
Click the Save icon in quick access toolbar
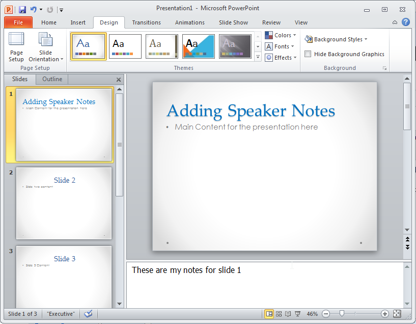click(22, 9)
